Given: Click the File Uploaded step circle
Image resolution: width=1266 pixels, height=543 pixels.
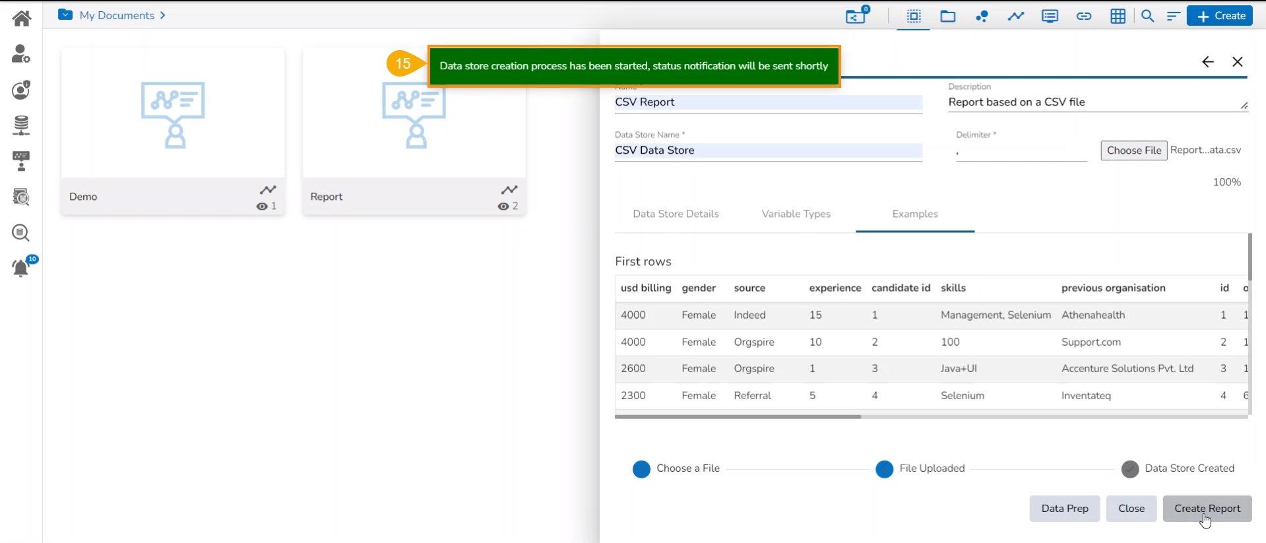Looking at the screenshot, I should tap(884, 469).
